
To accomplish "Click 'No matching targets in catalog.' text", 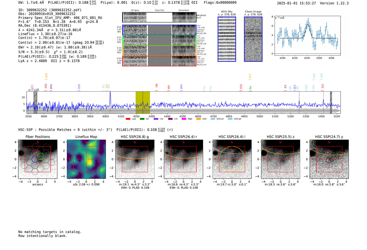I will (x=50, y=232).
